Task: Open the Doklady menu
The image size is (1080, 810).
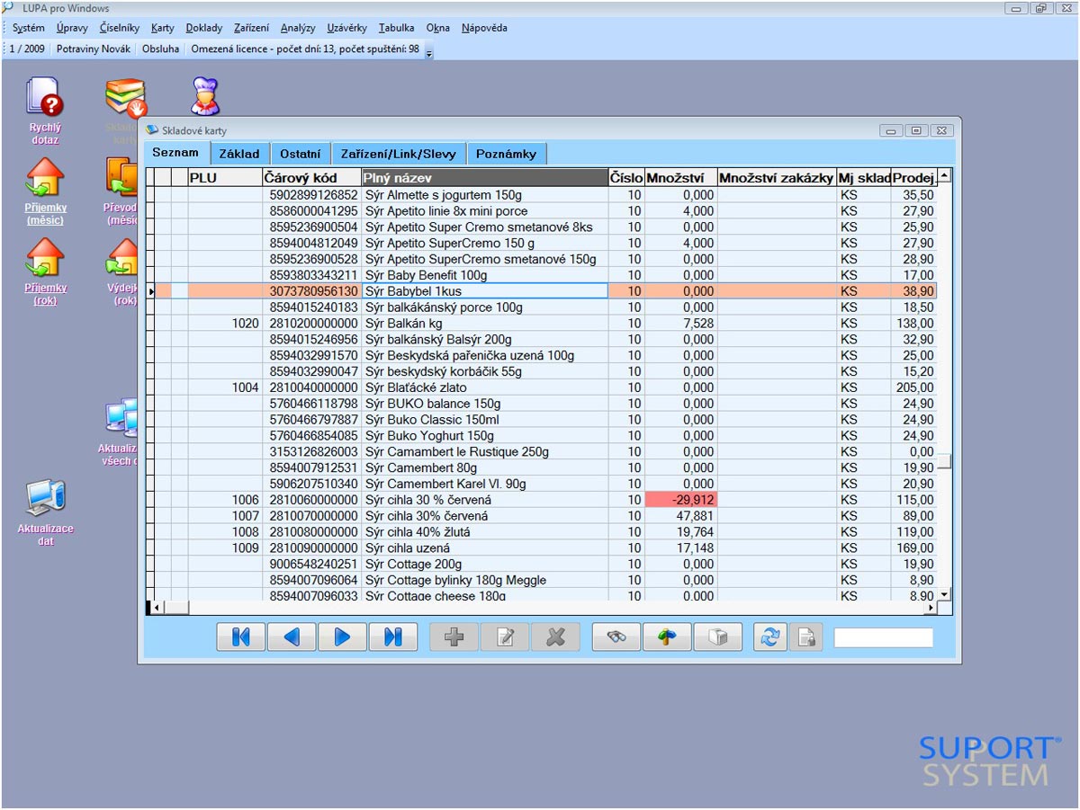Action: (204, 28)
